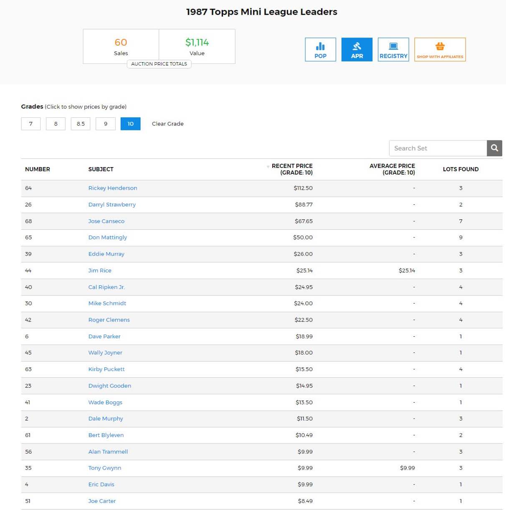Open Dwight Gooden card link
This screenshot has height=510, width=506.
110,386
